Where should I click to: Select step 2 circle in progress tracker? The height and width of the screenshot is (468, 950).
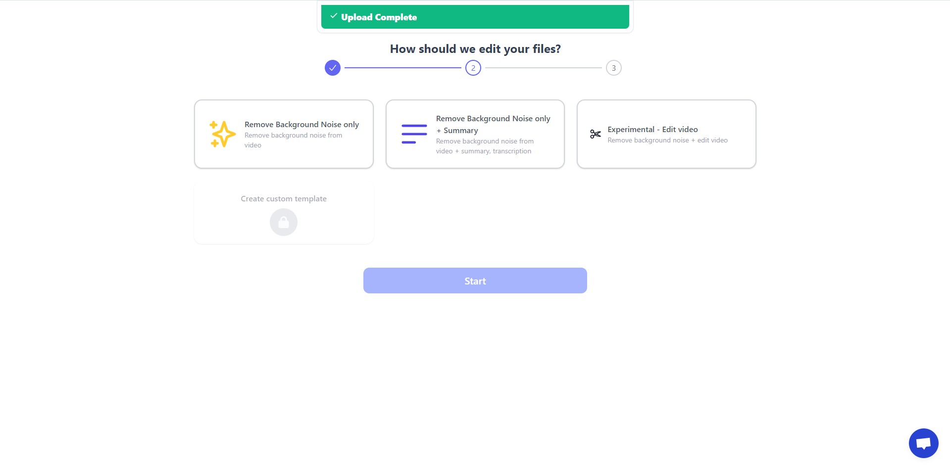coord(473,68)
